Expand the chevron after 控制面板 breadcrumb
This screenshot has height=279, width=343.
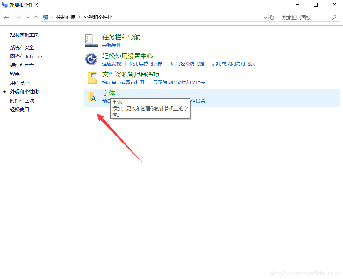(80, 17)
